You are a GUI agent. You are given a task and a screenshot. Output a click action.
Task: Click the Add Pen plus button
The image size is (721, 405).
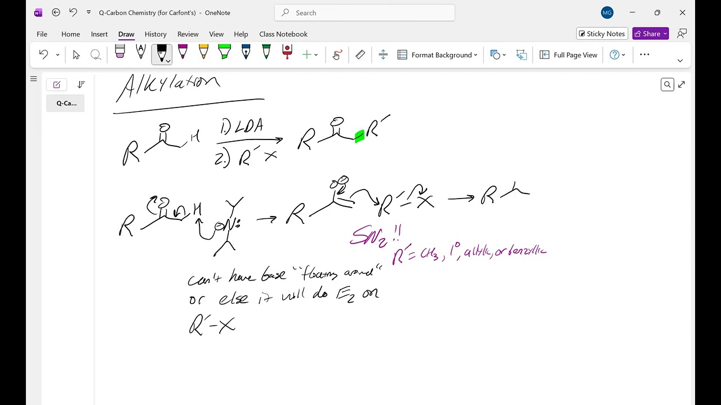coord(307,55)
